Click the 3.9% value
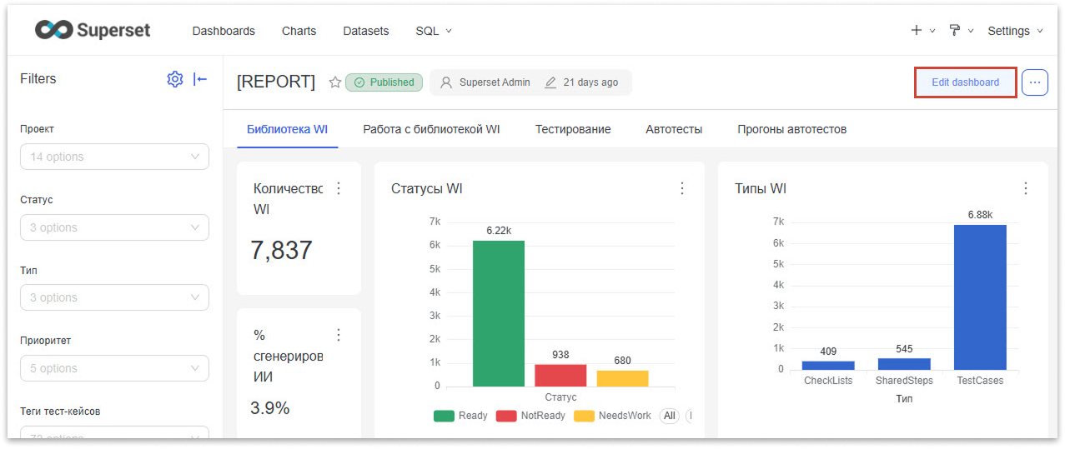Viewport: 1065px width, 449px height. tap(270, 408)
